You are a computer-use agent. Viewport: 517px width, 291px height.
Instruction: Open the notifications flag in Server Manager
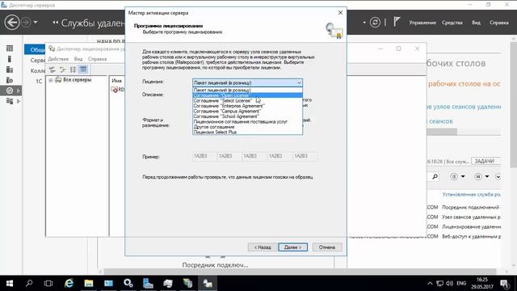coord(397,22)
